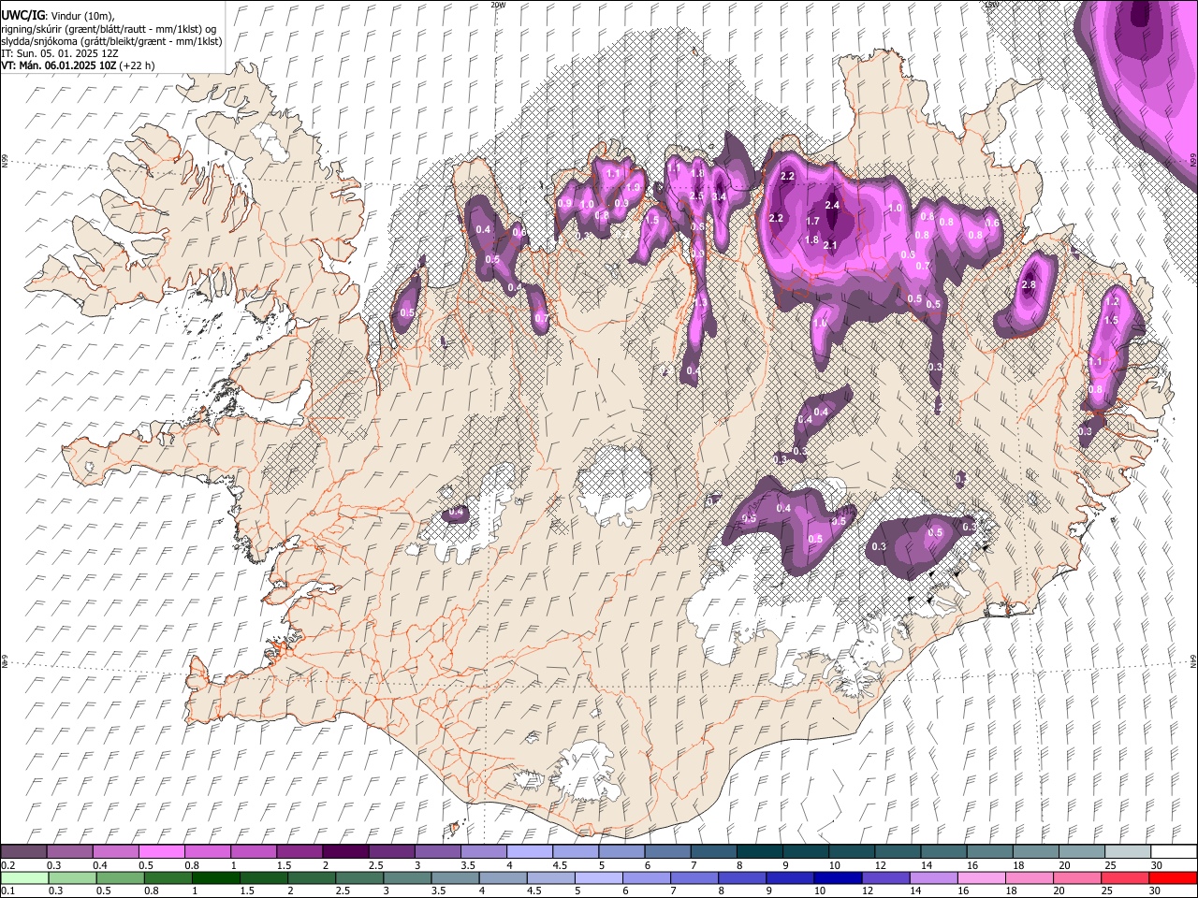This screenshot has width=1198, height=898.
Task: Select the darkest green 1–1.5 bottom-row swatch
Action: pyautogui.click(x=215, y=877)
